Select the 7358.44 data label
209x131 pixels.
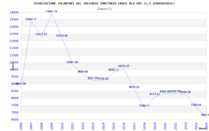[x=196, y=105]
